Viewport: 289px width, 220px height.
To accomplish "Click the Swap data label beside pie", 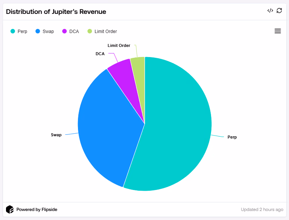I will (x=56, y=135).
